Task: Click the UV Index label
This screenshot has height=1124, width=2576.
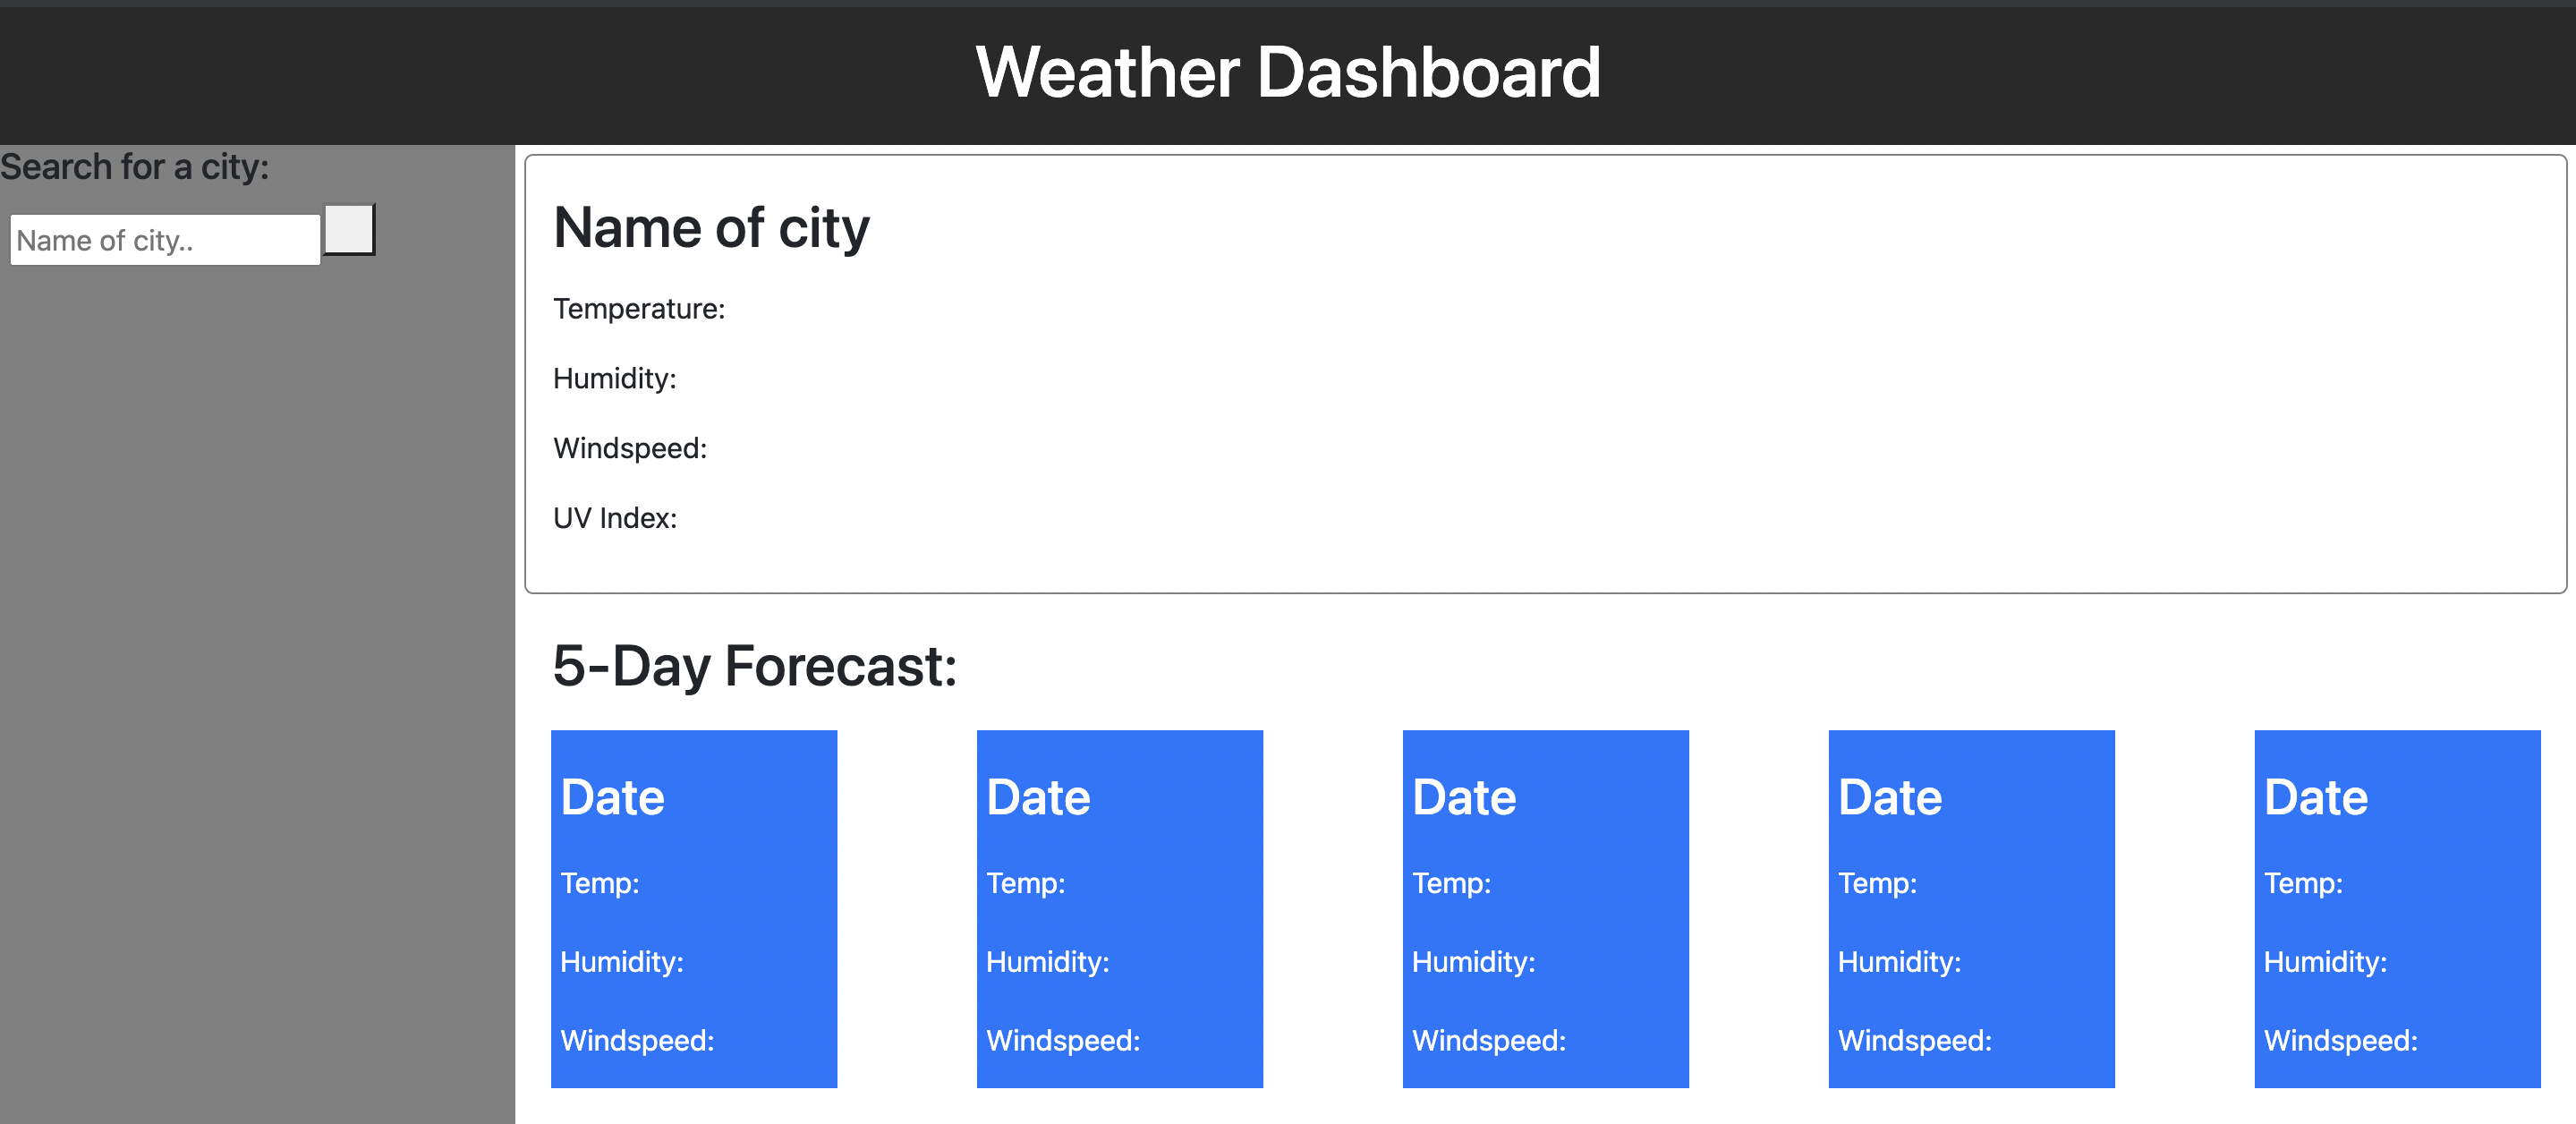Action: 614,517
